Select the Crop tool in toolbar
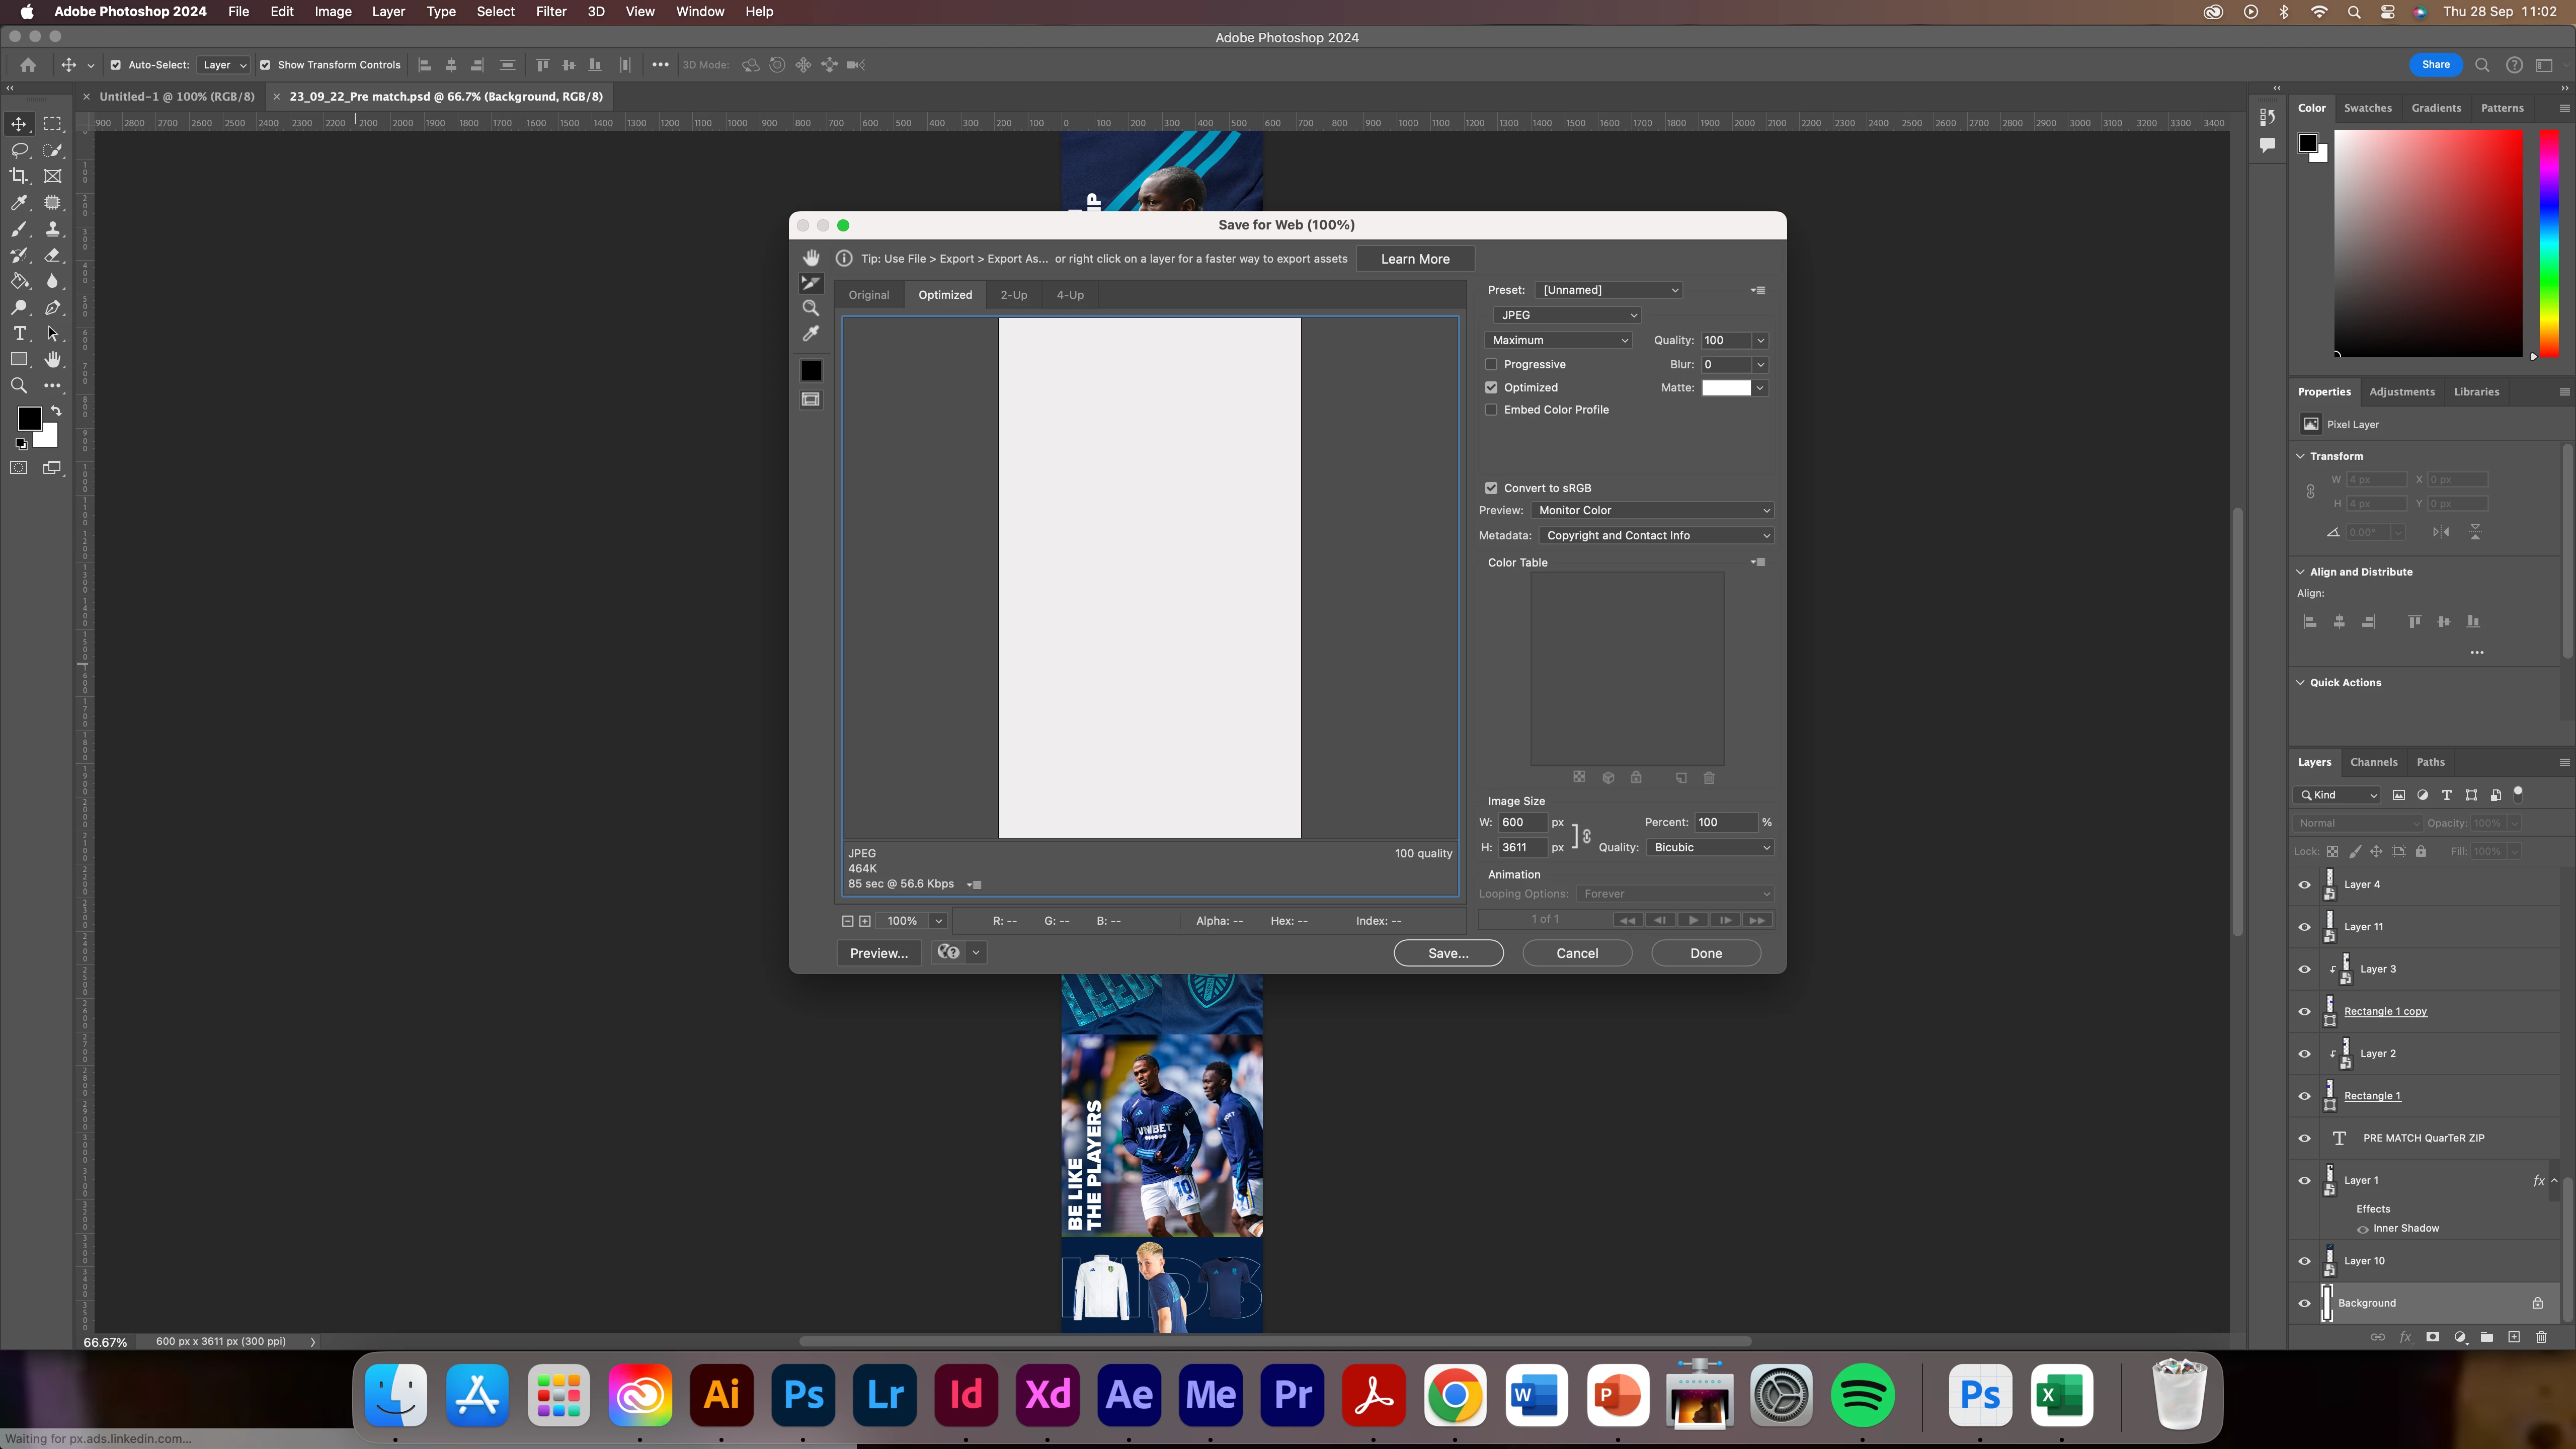This screenshot has height=1449, width=2576. (x=19, y=176)
